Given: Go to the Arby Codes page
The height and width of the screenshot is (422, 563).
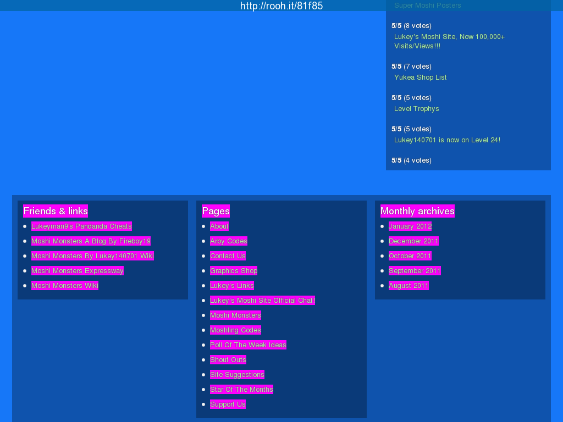Looking at the screenshot, I should click(228, 241).
